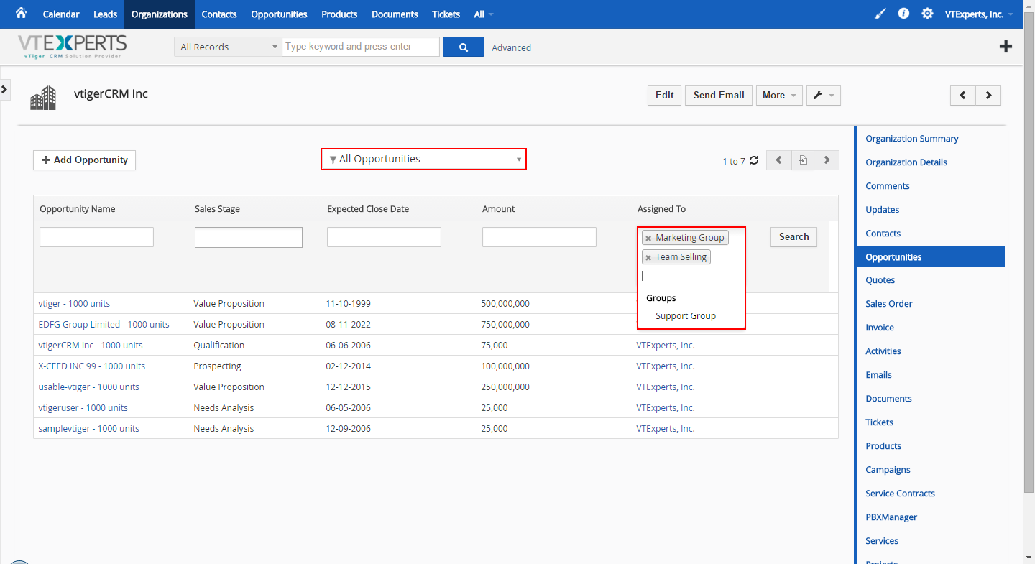Expand the All modules menu

click(484, 14)
